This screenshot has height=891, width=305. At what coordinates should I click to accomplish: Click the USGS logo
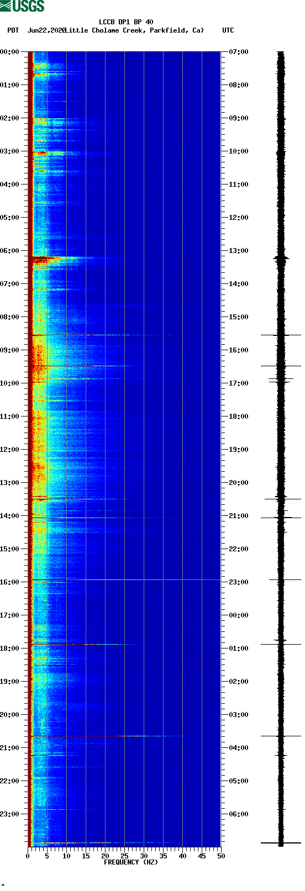[x=22, y=6]
